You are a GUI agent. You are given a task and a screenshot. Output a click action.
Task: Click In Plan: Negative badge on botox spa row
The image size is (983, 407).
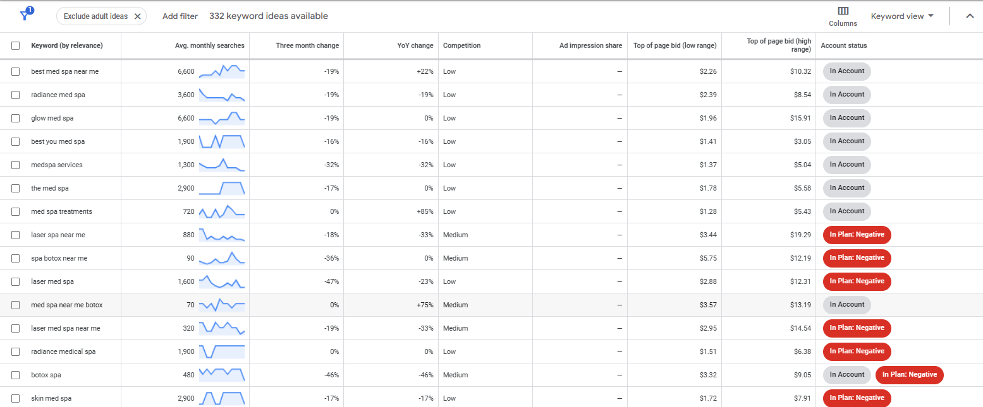click(x=909, y=375)
